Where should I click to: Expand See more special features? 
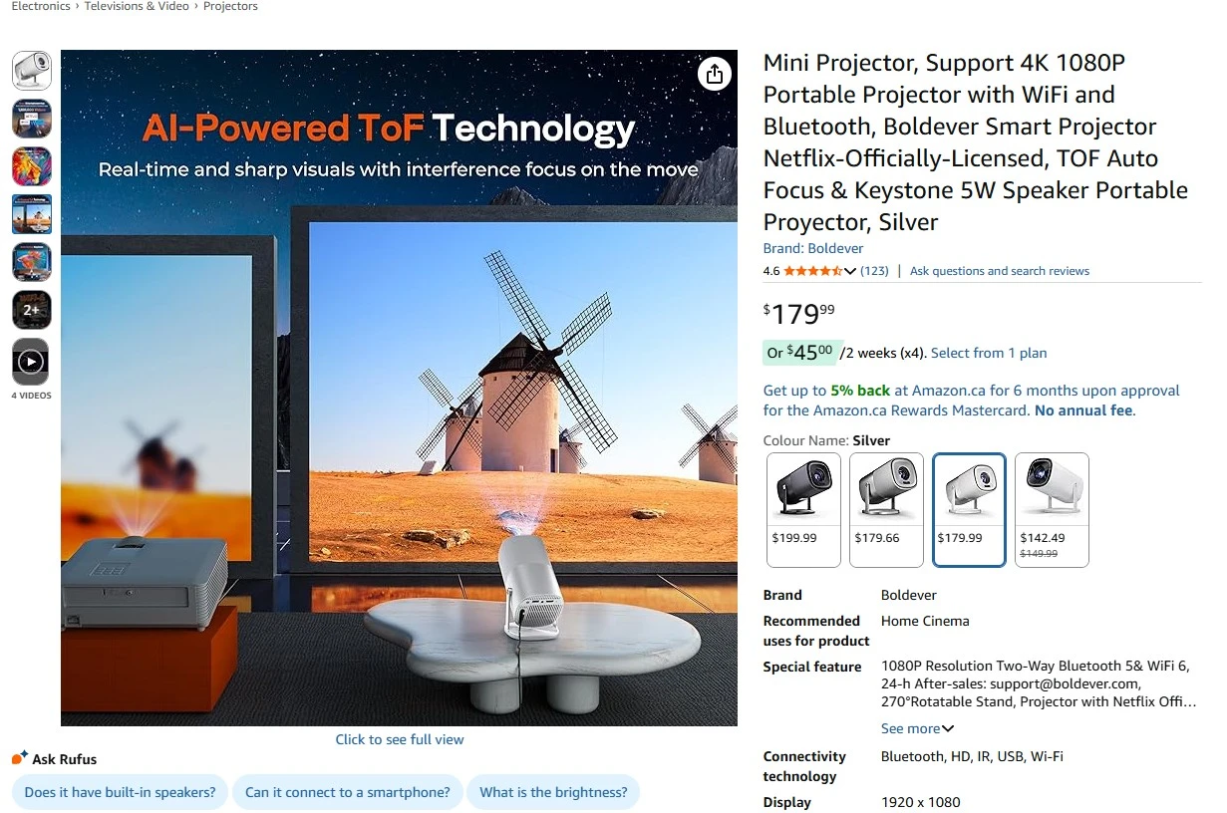tap(917, 728)
